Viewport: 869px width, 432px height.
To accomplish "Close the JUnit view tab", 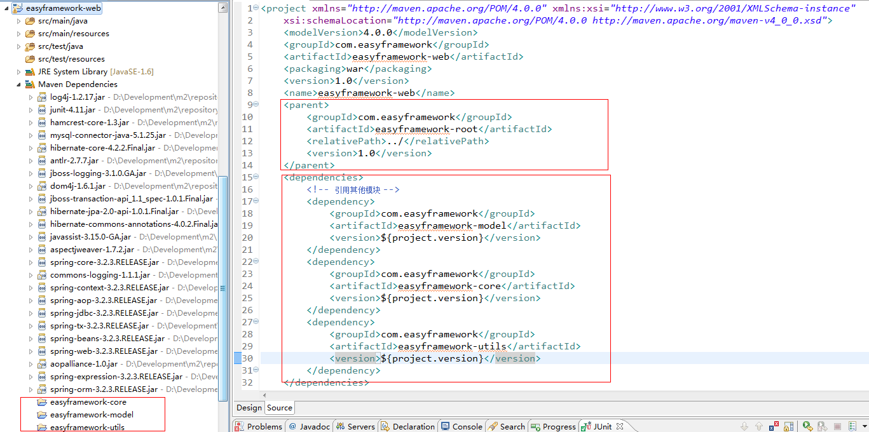I will (620, 426).
